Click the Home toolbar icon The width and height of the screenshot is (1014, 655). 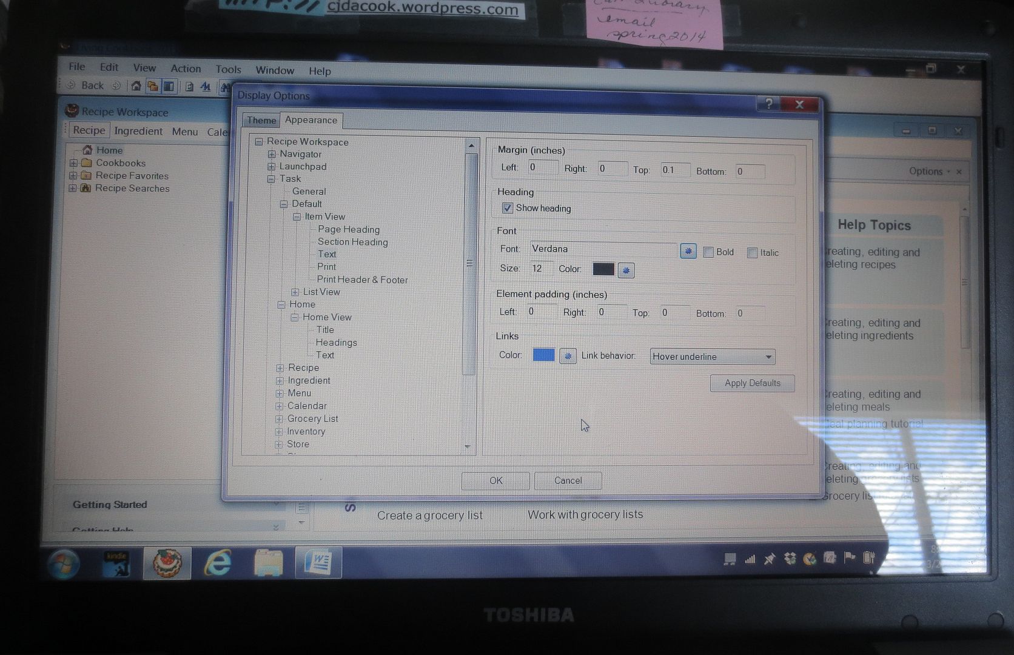[x=136, y=86]
